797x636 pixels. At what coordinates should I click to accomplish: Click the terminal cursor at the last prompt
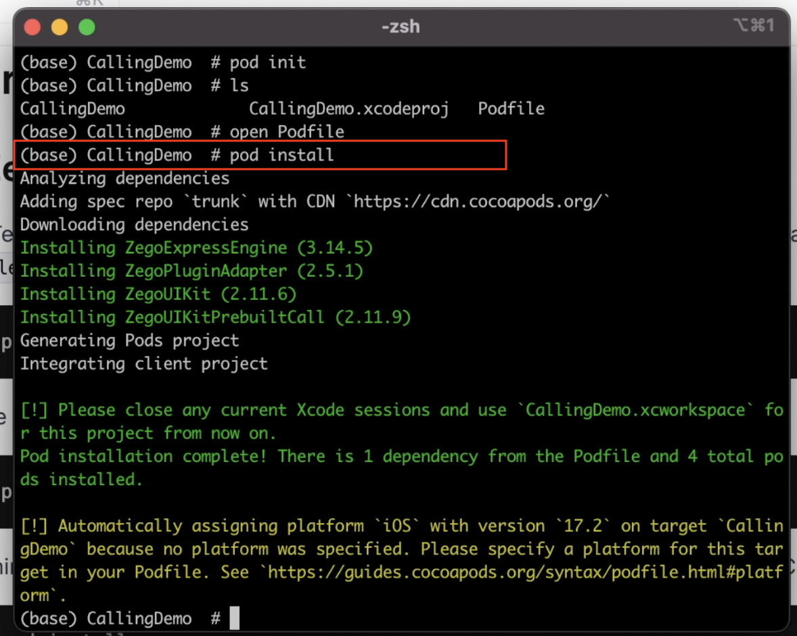point(234,618)
